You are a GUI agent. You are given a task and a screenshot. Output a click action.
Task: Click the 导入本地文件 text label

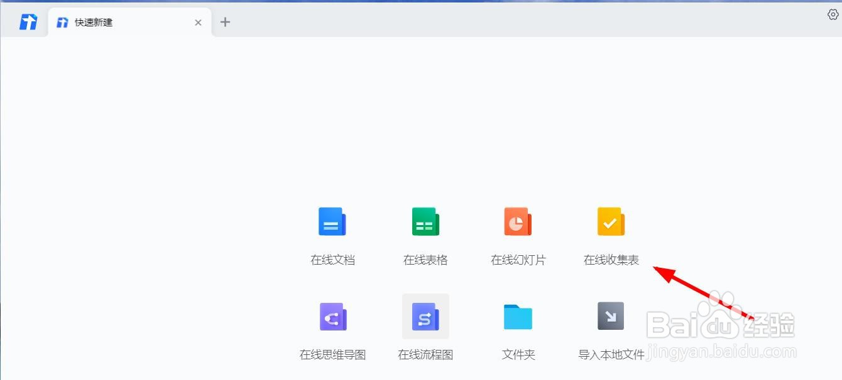tap(610, 354)
